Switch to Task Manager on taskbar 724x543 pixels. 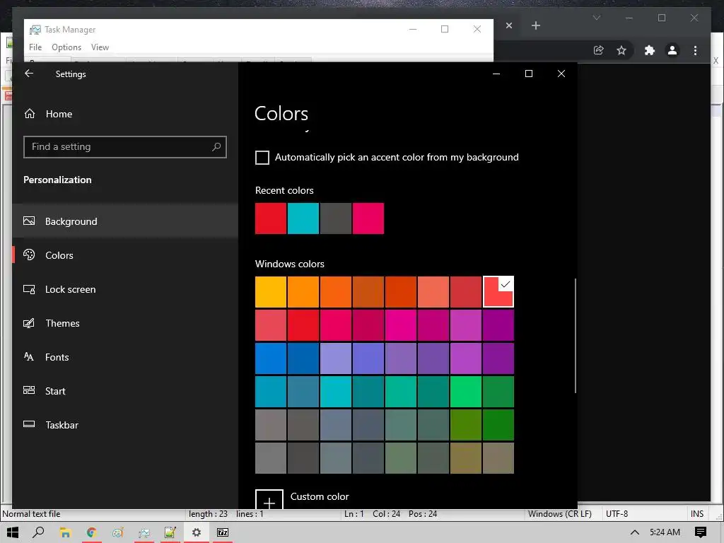144,532
